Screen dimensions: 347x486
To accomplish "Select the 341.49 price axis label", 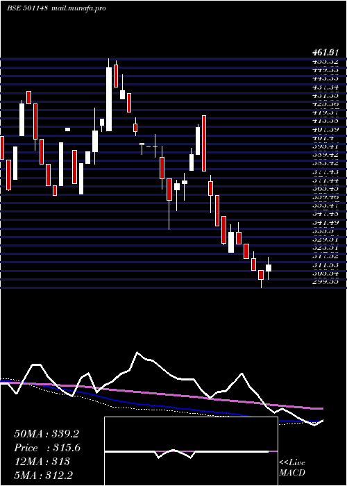I will point(325,222).
